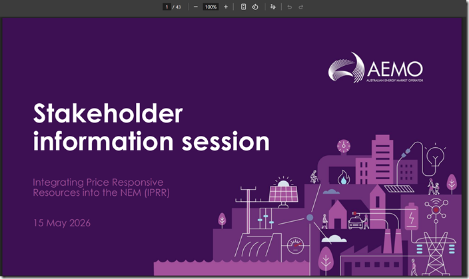This screenshot has width=469, height=279.
Task: Select the draw annotation tool
Action: coord(272,7)
